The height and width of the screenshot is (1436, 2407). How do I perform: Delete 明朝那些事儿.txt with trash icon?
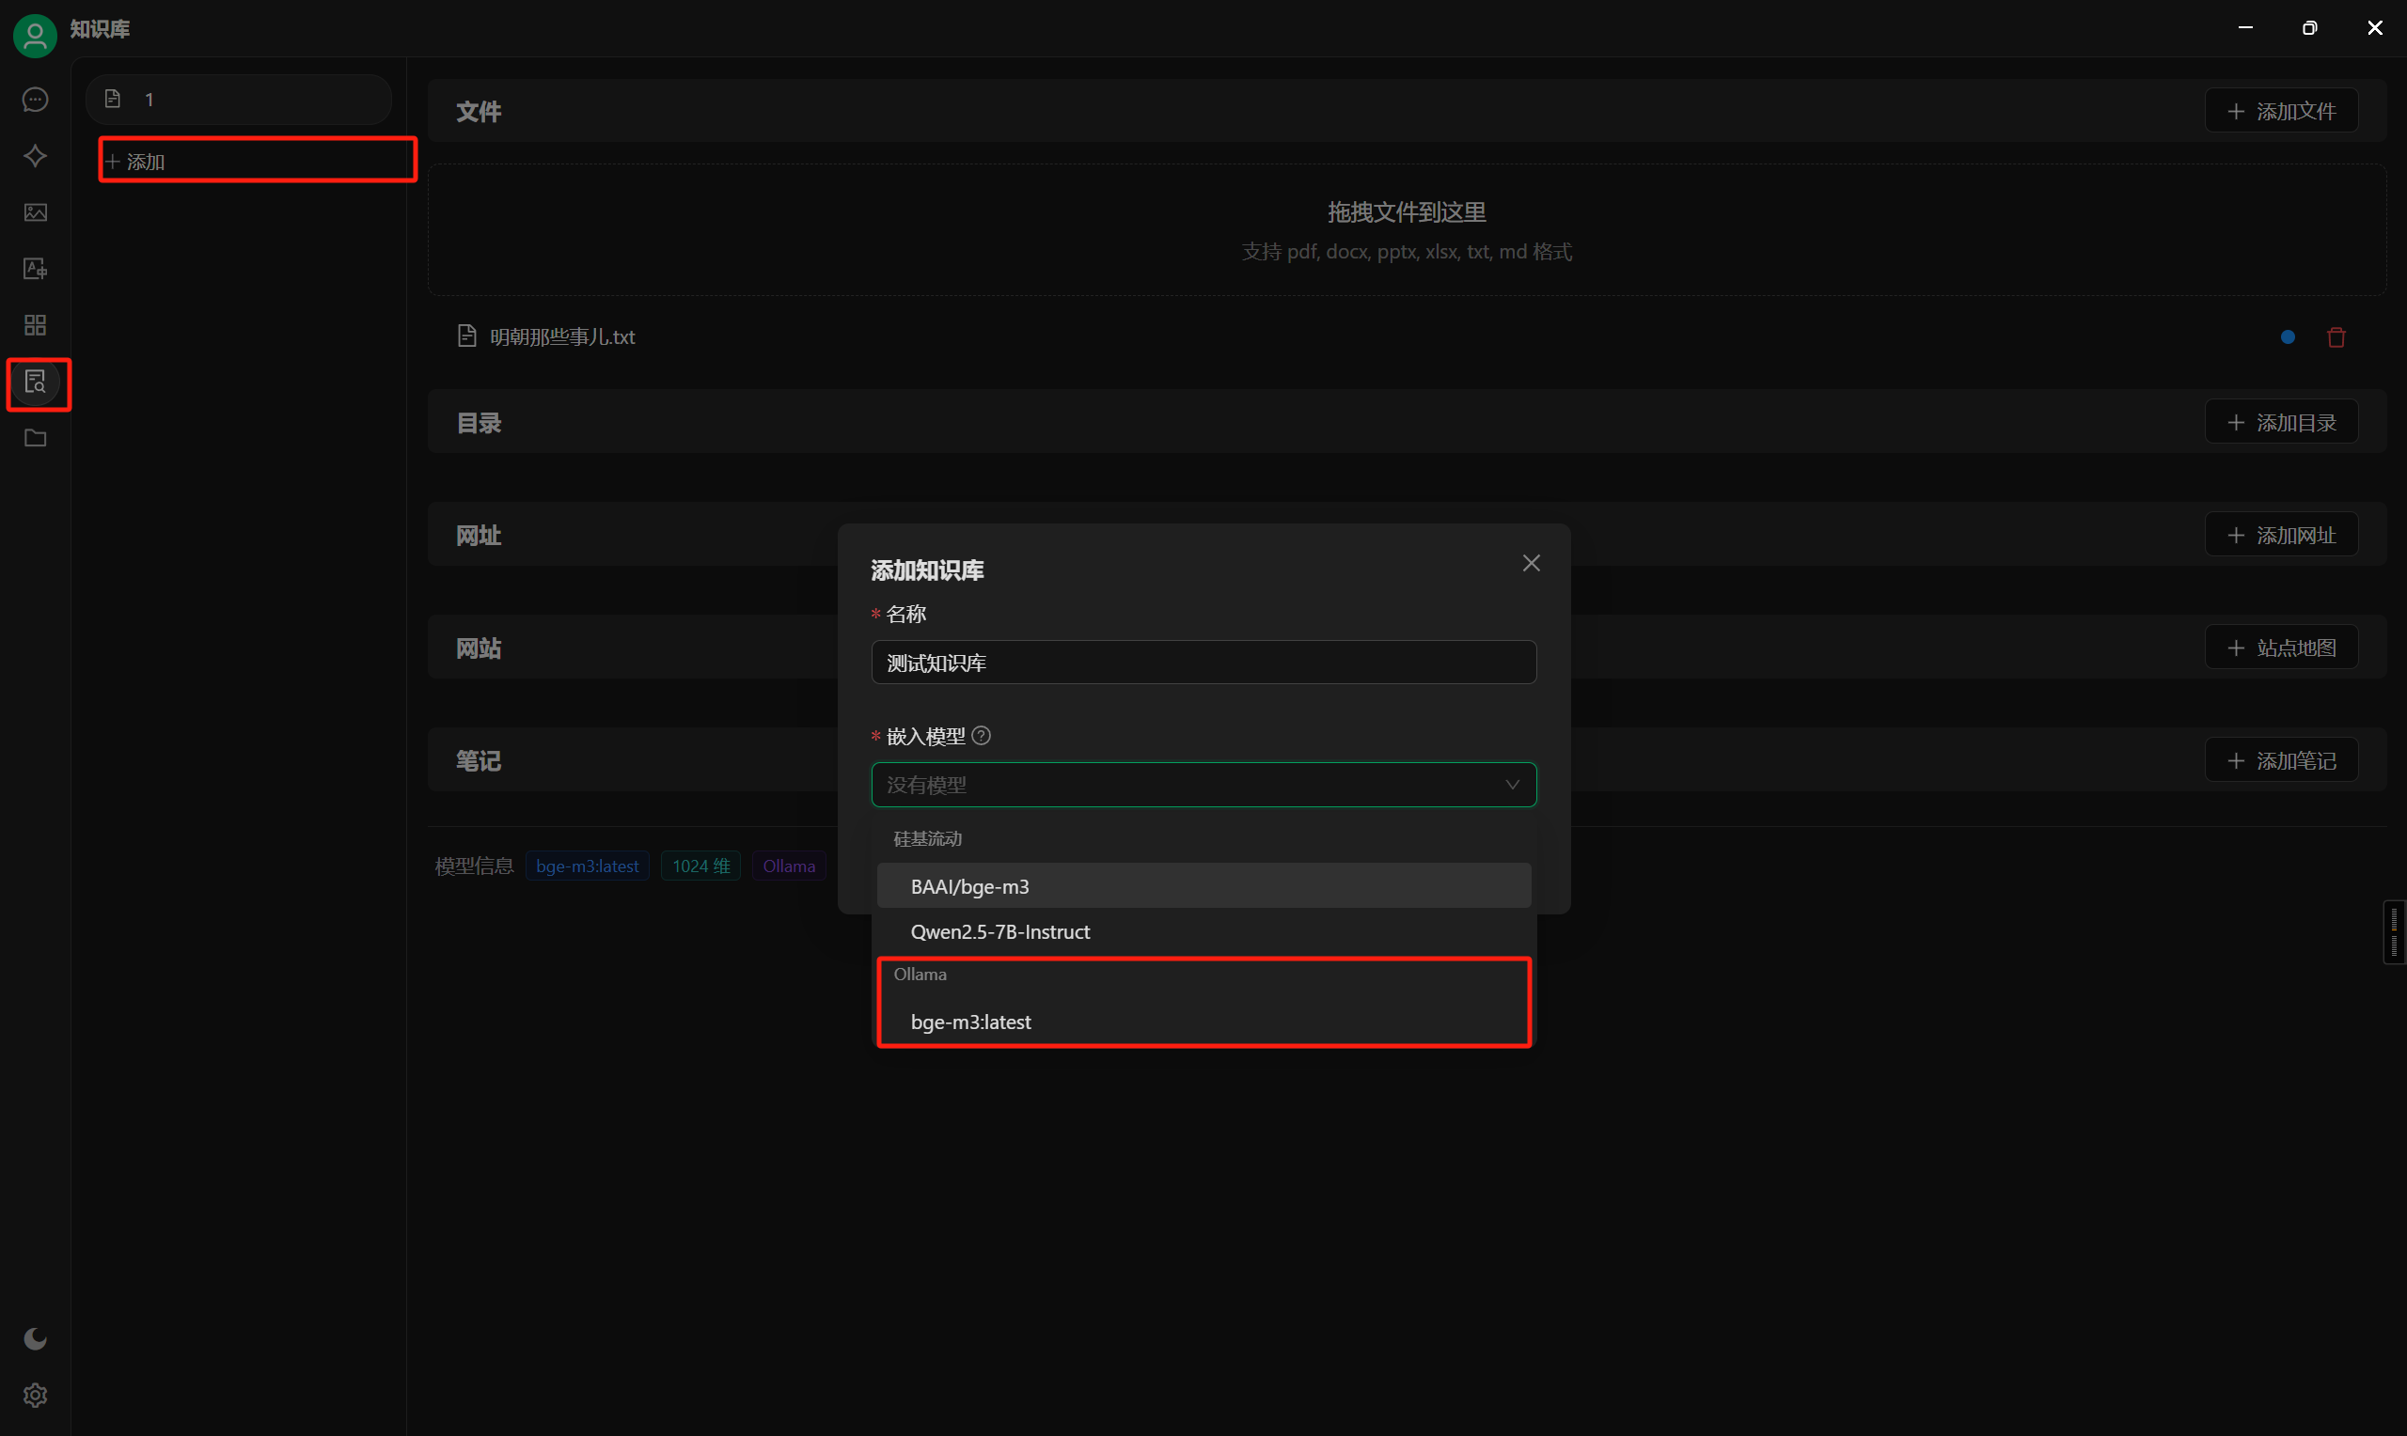point(2336,336)
